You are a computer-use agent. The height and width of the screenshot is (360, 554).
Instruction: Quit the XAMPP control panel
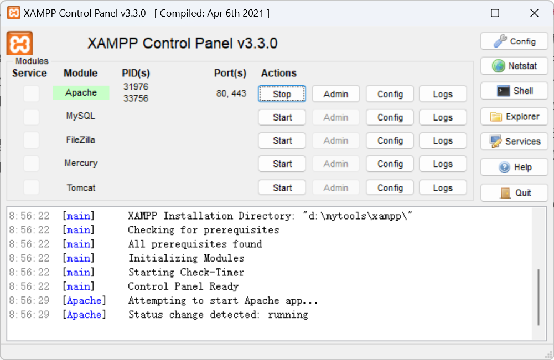(515, 192)
